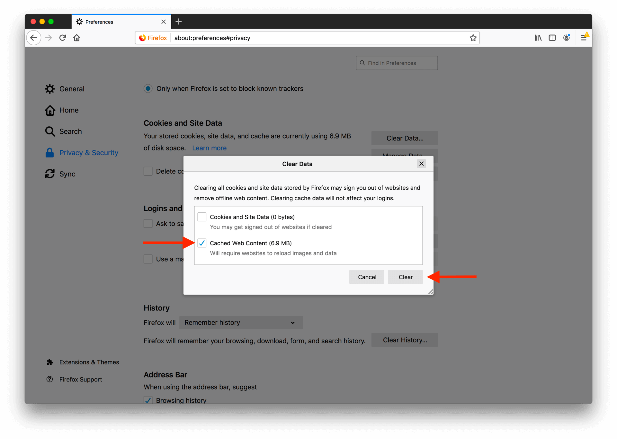Open the Firefox Library panel
The width and height of the screenshot is (617, 439).
[x=538, y=38]
